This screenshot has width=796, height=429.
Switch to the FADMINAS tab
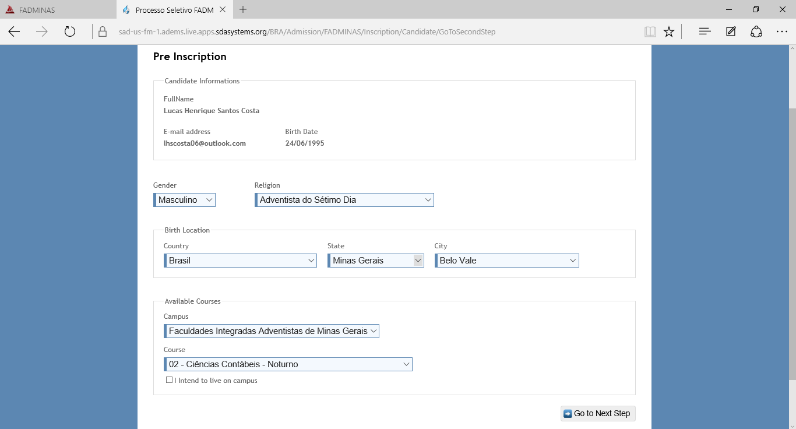point(58,10)
